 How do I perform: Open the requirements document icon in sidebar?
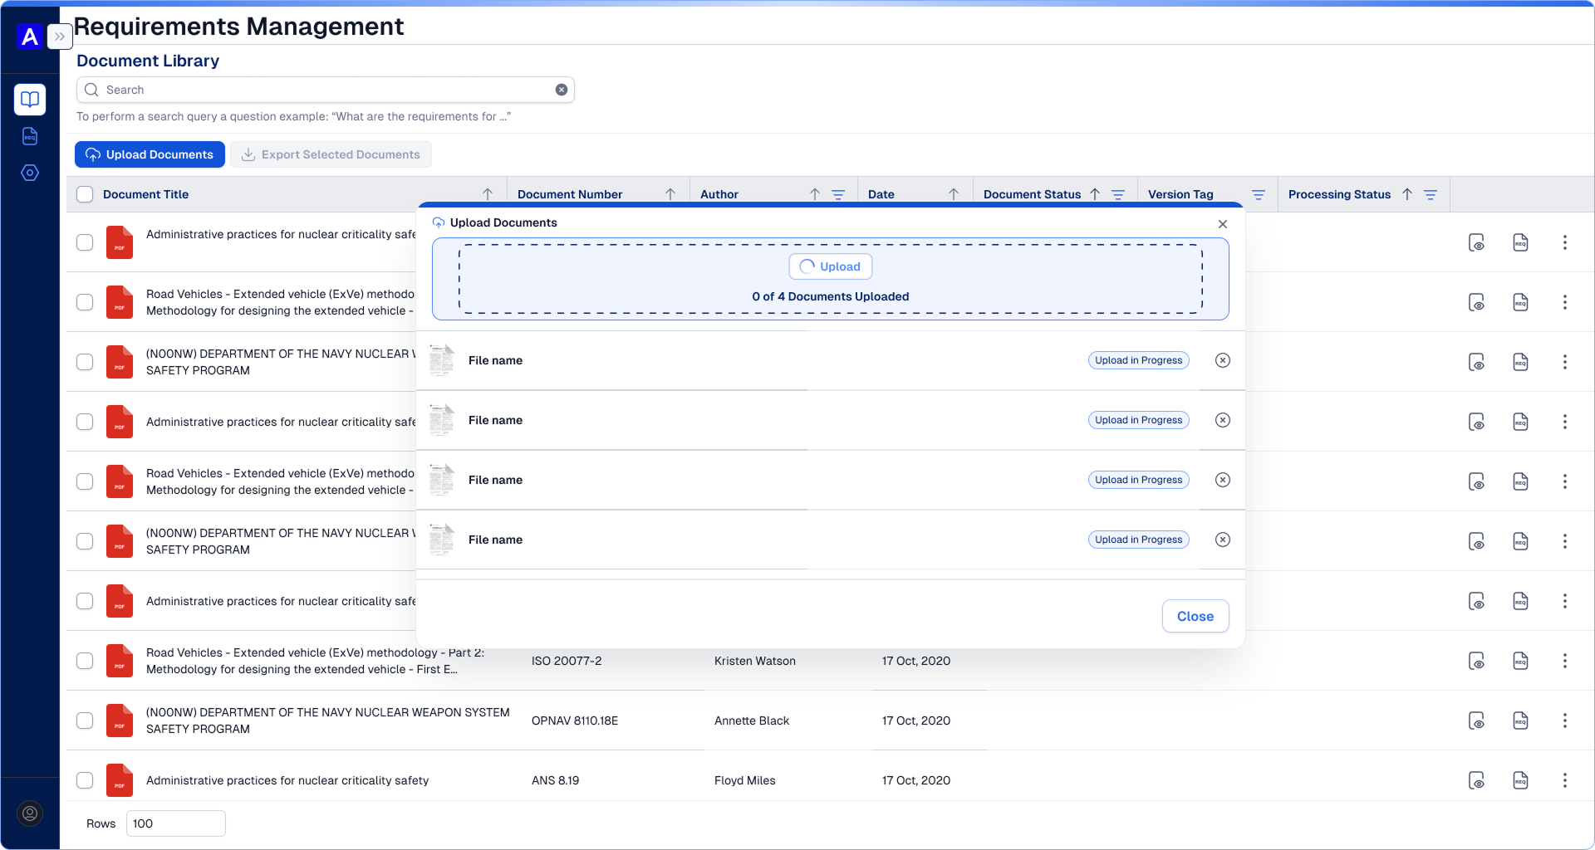(x=30, y=136)
